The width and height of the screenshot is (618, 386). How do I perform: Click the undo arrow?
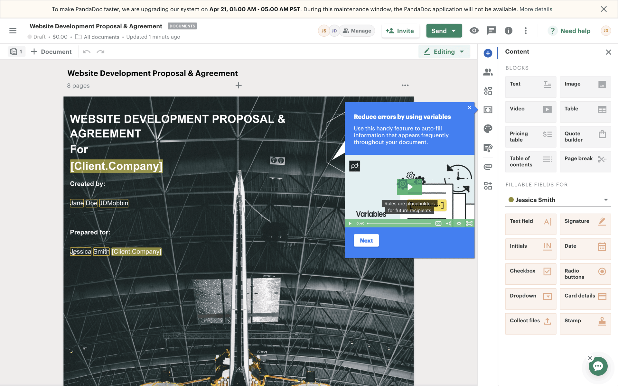tap(87, 52)
